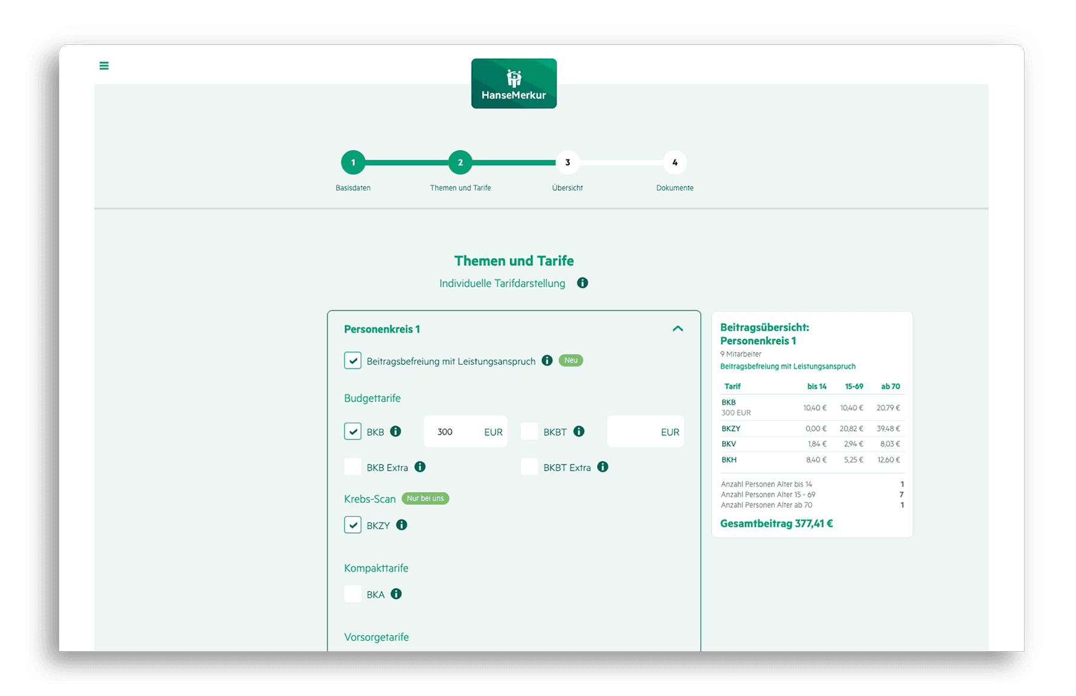Show info for BKBT Extra tariff
This screenshot has height=696, width=1076.
[603, 467]
